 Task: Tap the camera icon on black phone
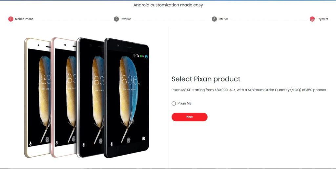coord(144,139)
